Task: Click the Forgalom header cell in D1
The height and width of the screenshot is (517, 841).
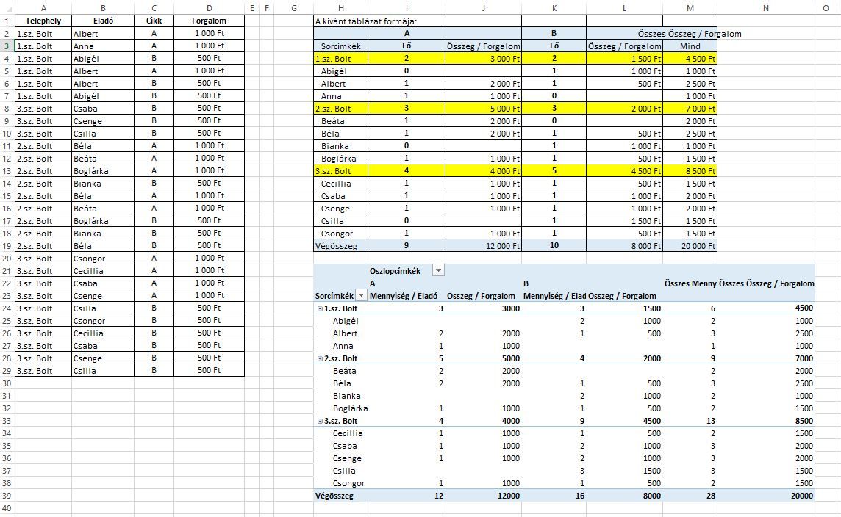Action: 210,21
